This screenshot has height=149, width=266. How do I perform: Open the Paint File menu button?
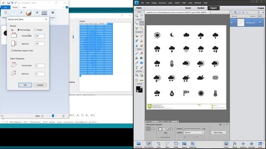point(5,7)
